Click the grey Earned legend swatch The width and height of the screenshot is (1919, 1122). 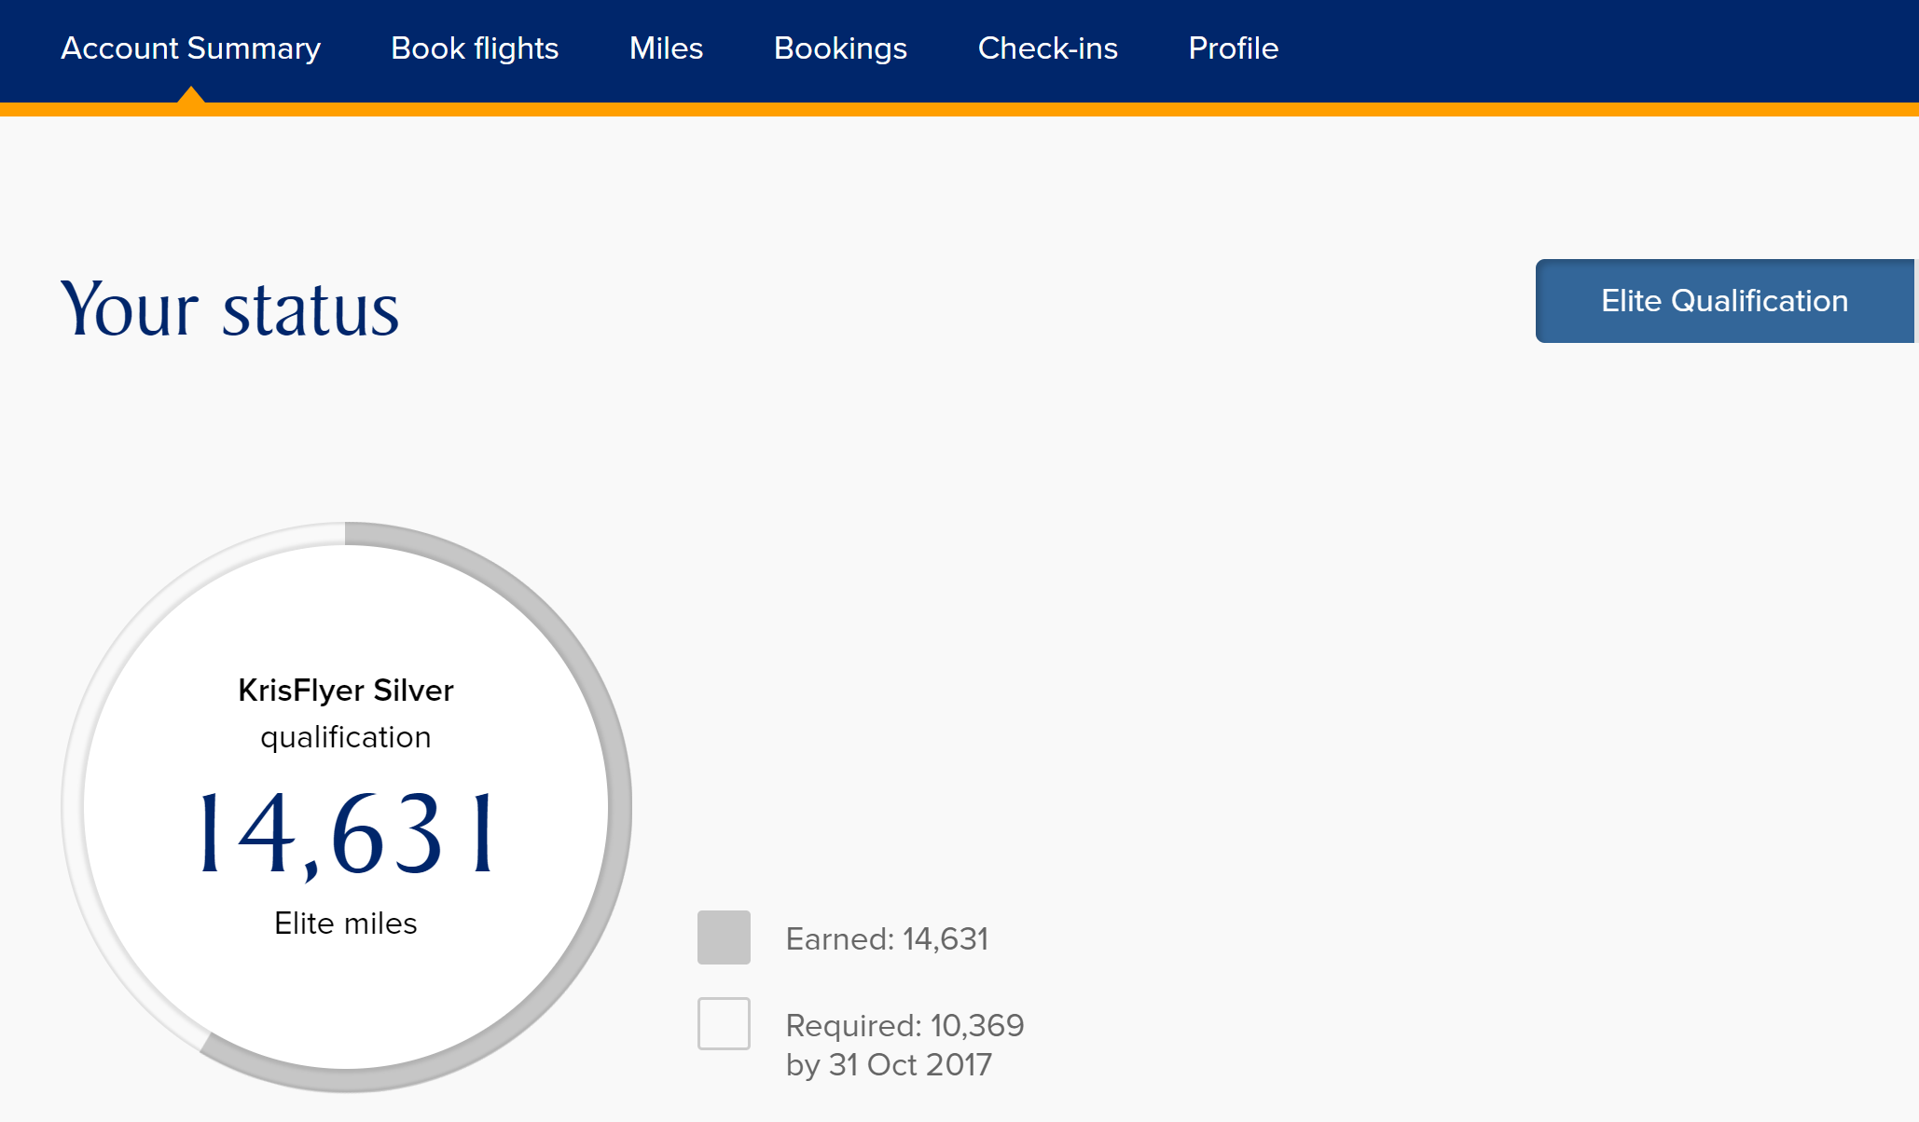click(x=724, y=937)
